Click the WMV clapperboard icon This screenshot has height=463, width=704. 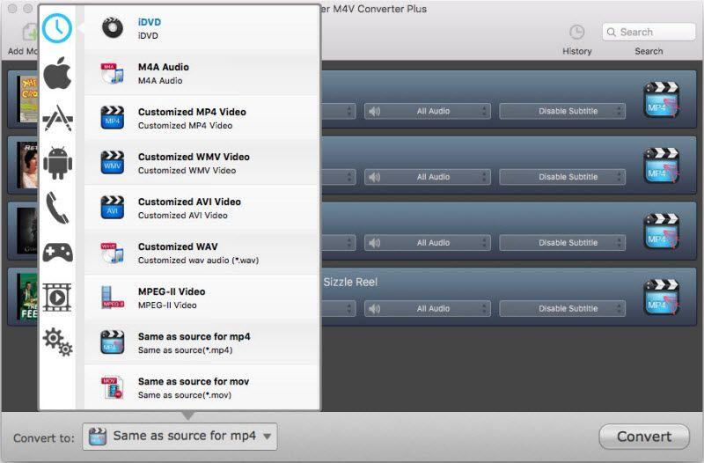coord(113,163)
